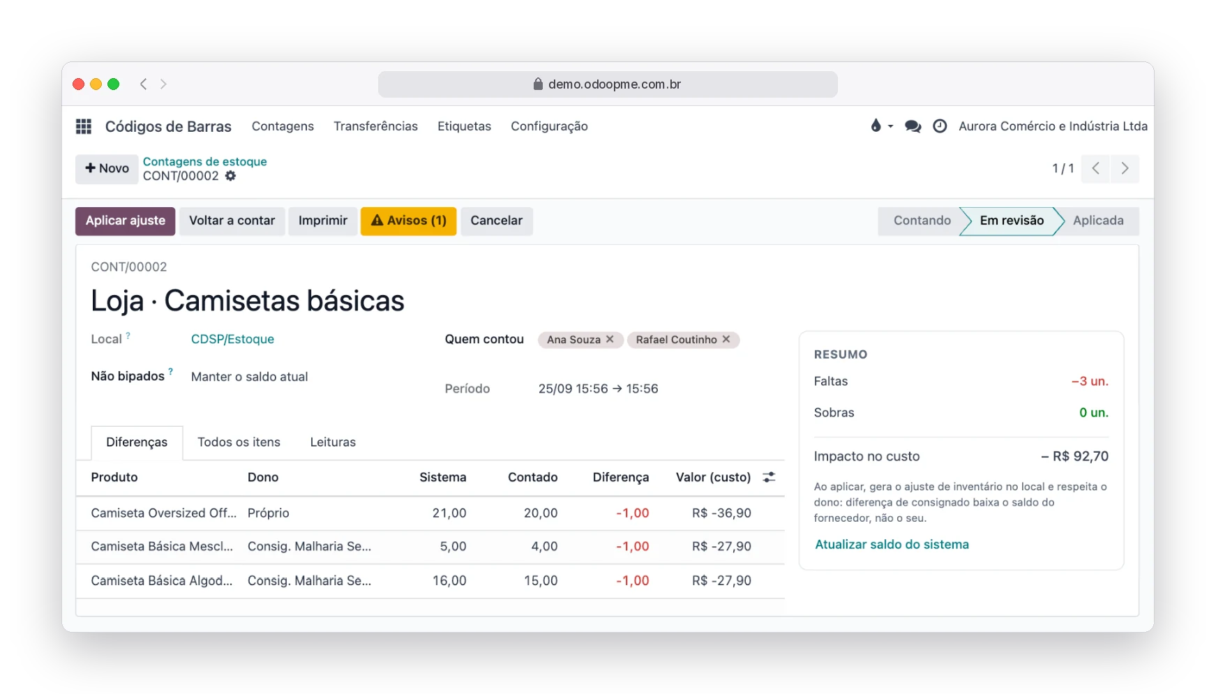Show help tooltip for Local field
Viewport: 1216px width, 694px height.
click(x=128, y=335)
